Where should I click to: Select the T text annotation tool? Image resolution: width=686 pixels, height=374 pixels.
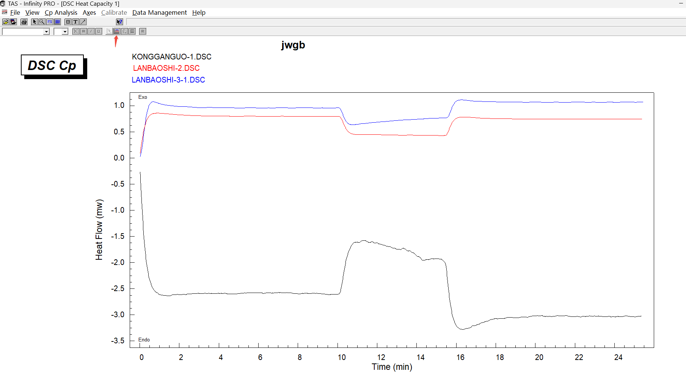pyautogui.click(x=75, y=22)
